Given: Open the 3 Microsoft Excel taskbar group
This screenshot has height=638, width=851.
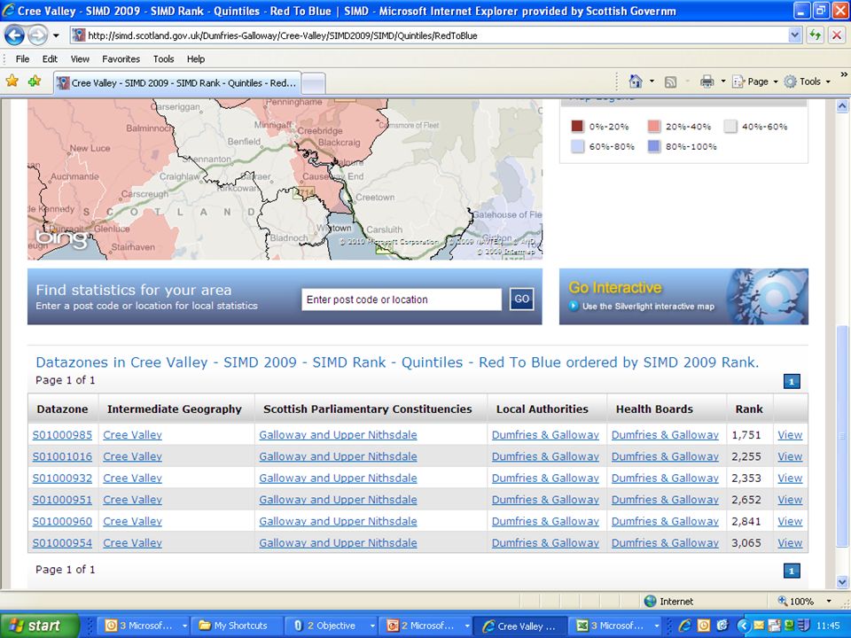Looking at the screenshot, I should point(616,626).
